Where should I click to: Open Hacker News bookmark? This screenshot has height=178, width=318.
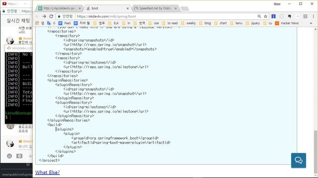(287, 23)
